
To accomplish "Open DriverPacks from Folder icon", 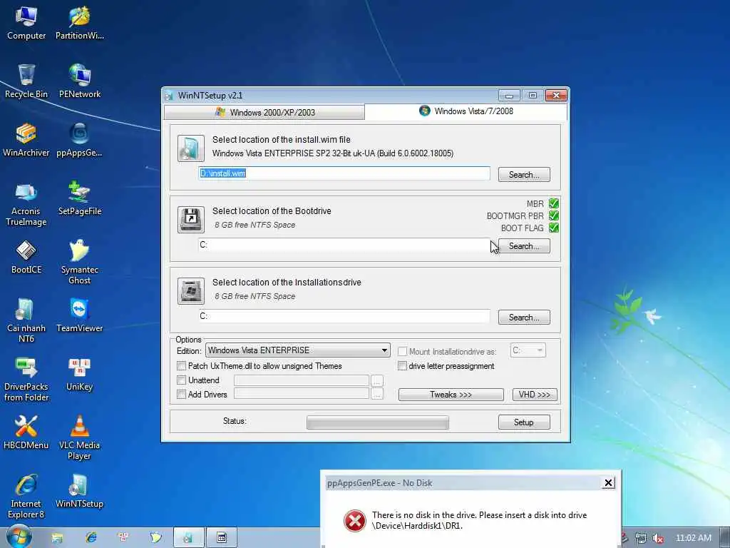I will 26,380.
